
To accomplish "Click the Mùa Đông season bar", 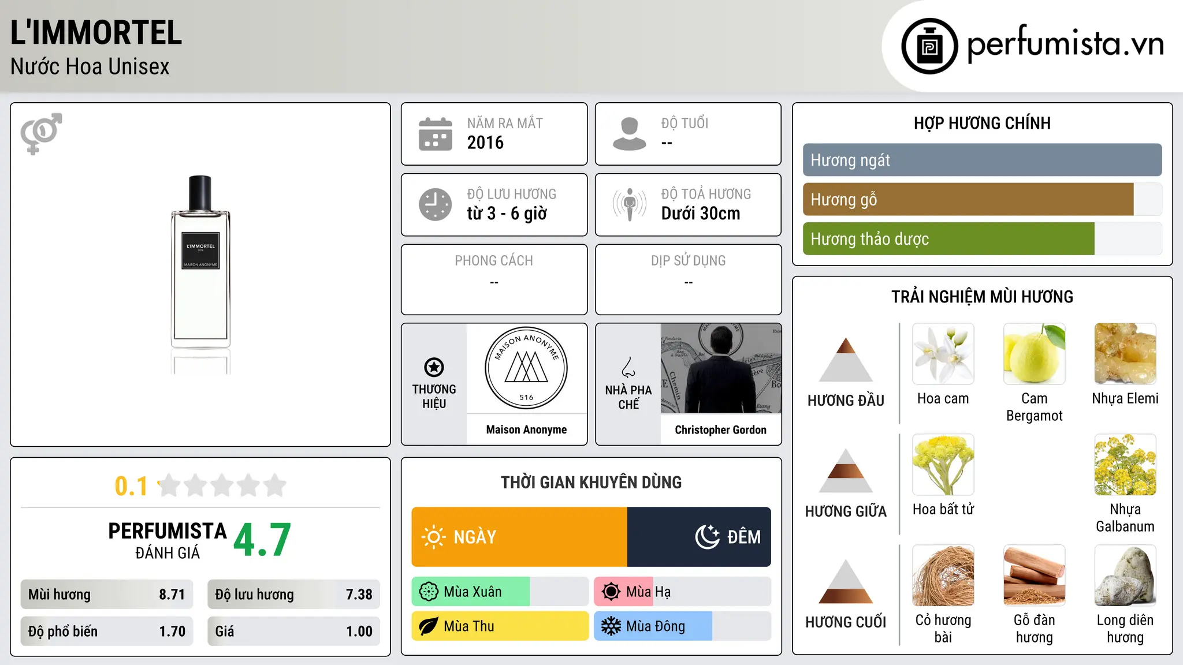I will (682, 626).
